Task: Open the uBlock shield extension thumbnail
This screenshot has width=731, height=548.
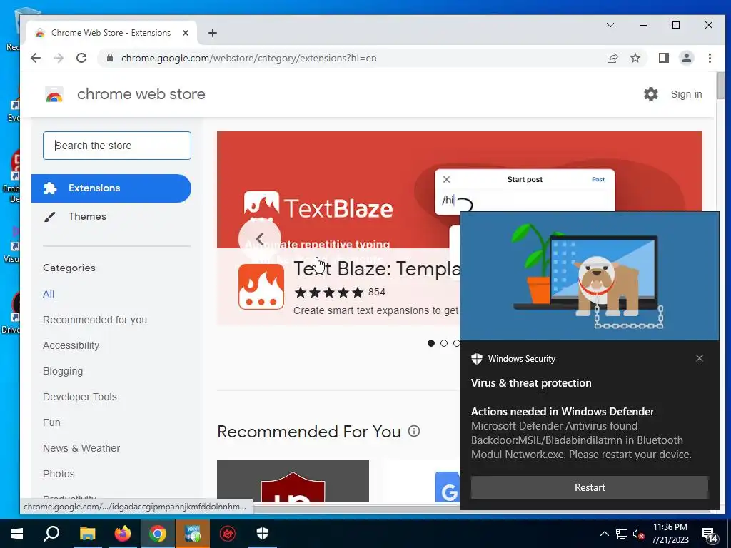Action: pyautogui.click(x=293, y=481)
